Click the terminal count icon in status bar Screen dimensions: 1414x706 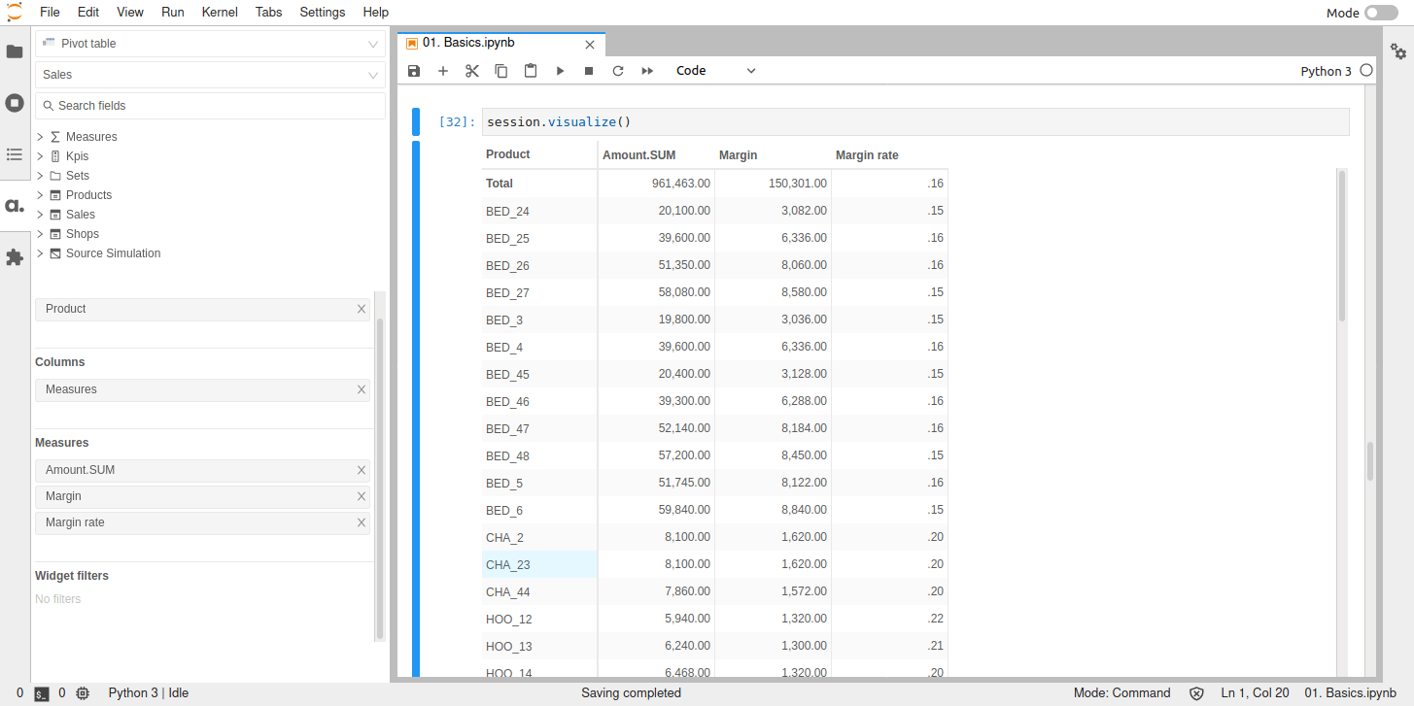[x=42, y=693]
